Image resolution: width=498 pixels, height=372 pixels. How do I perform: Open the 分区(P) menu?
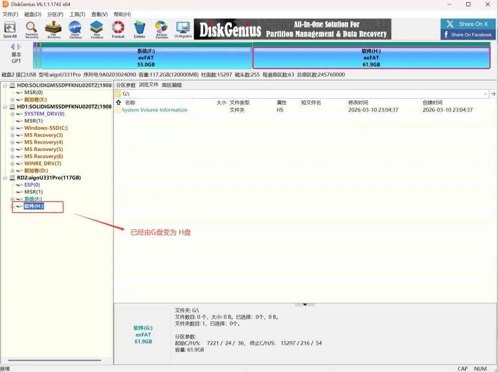coord(55,14)
